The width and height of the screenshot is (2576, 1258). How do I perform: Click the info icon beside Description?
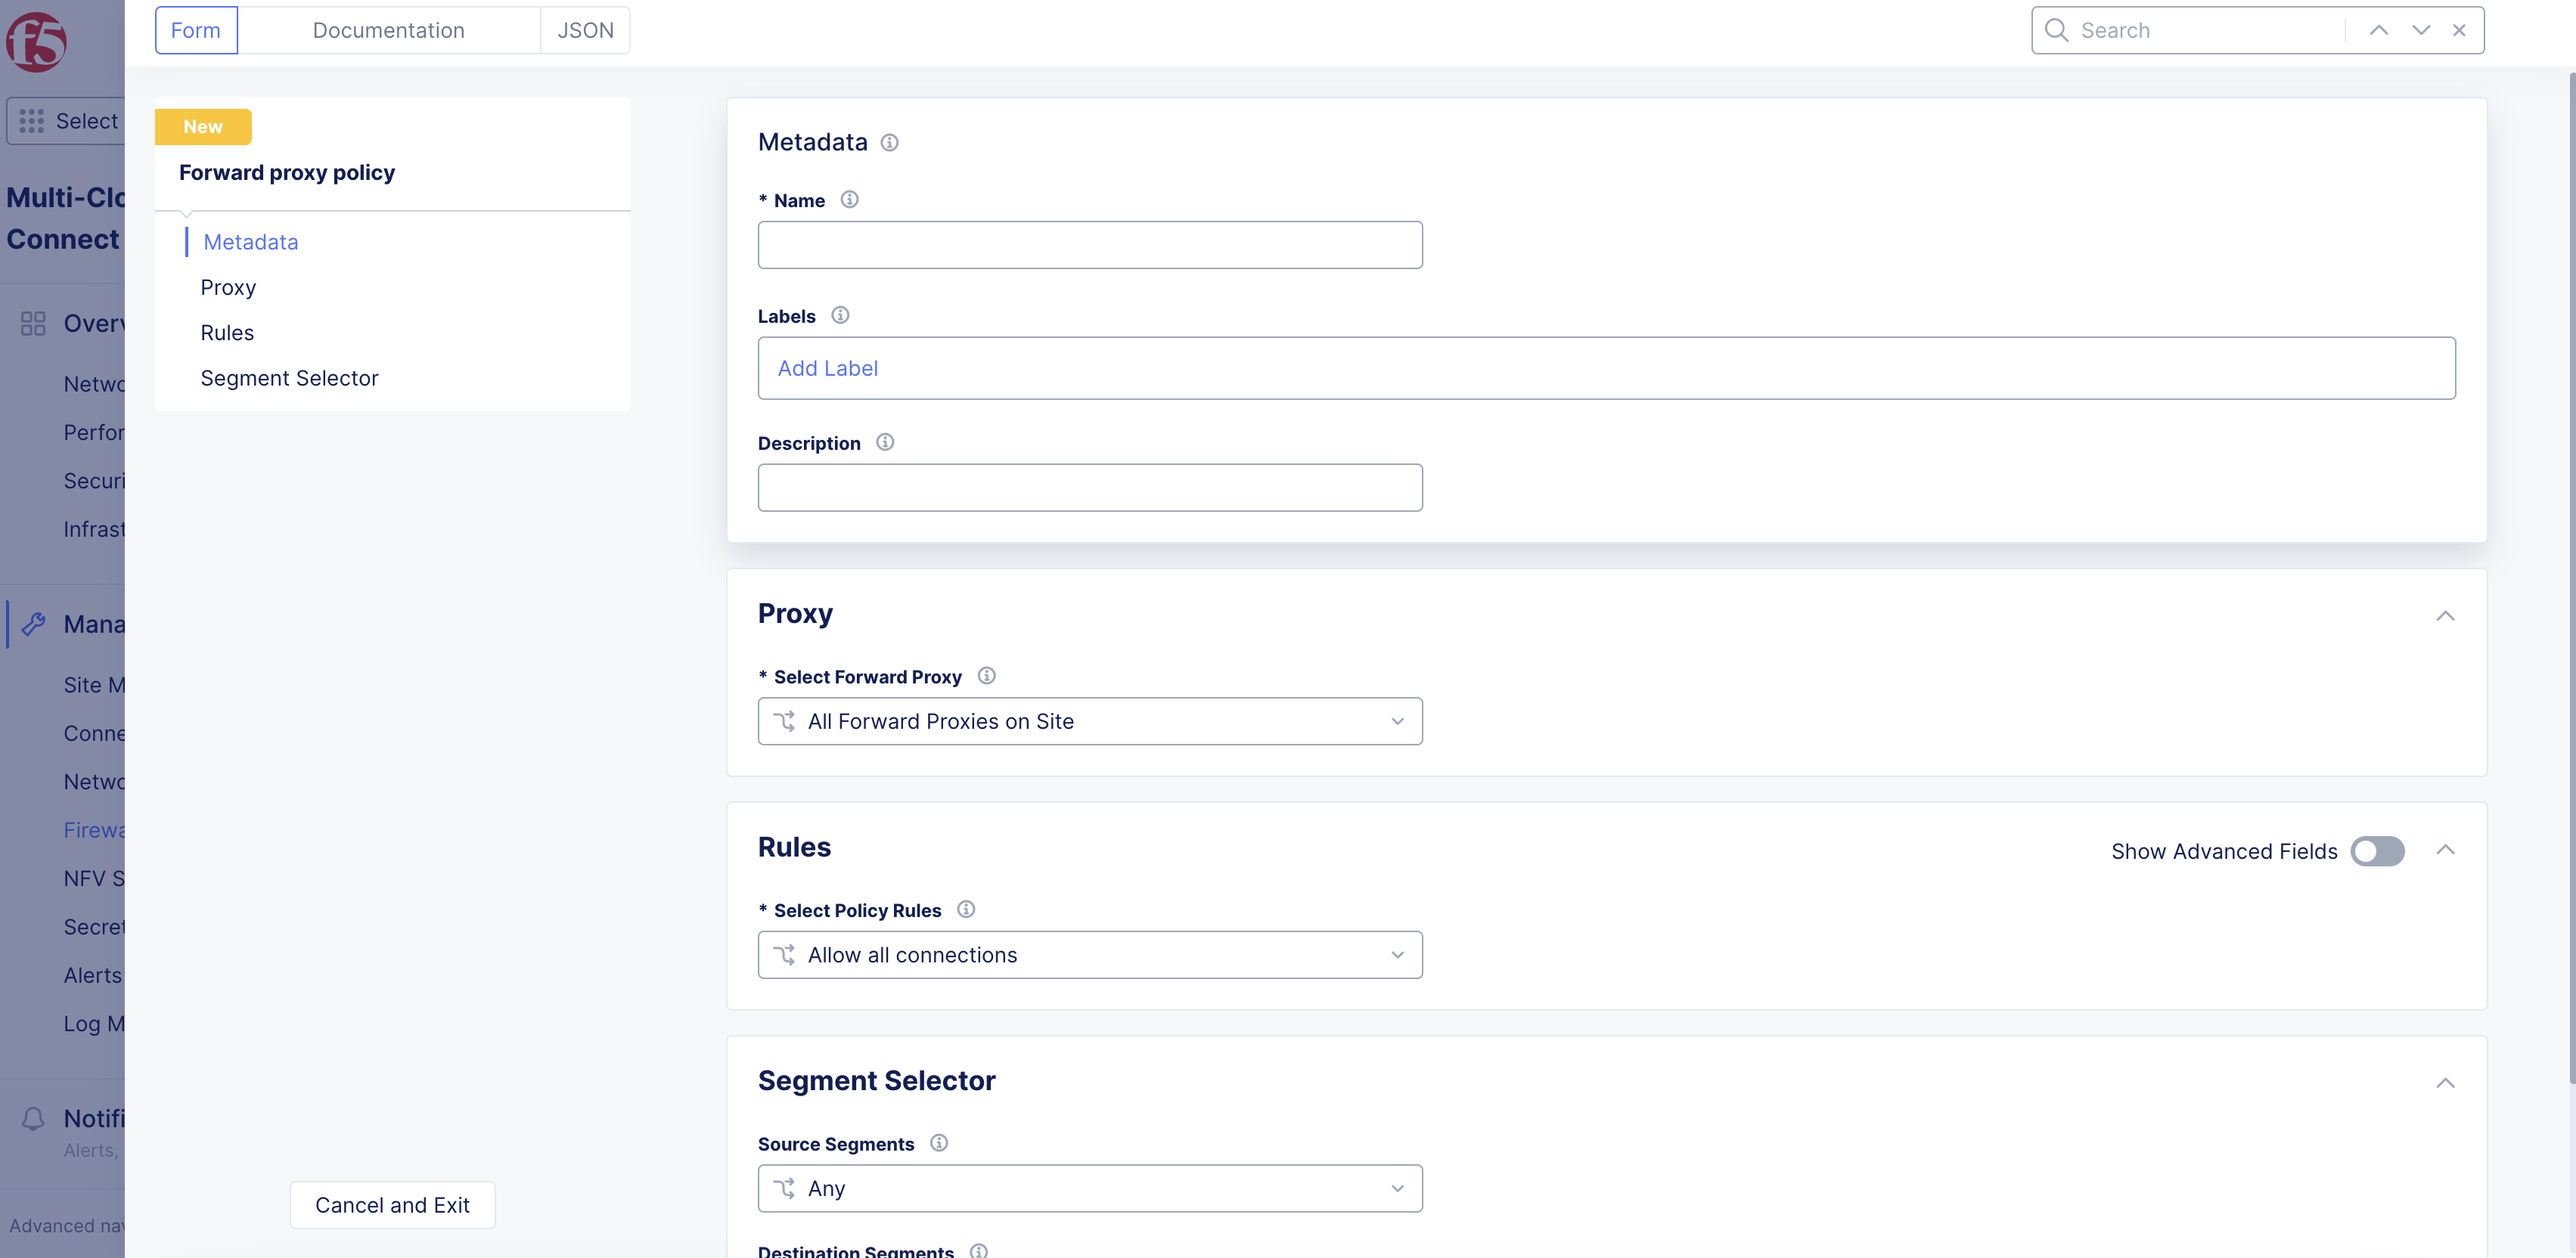click(x=885, y=443)
